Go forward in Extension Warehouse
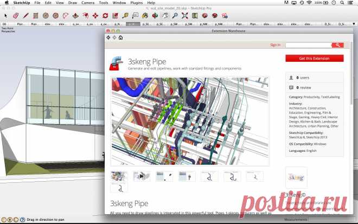358x224 pixels. [x=114, y=37]
